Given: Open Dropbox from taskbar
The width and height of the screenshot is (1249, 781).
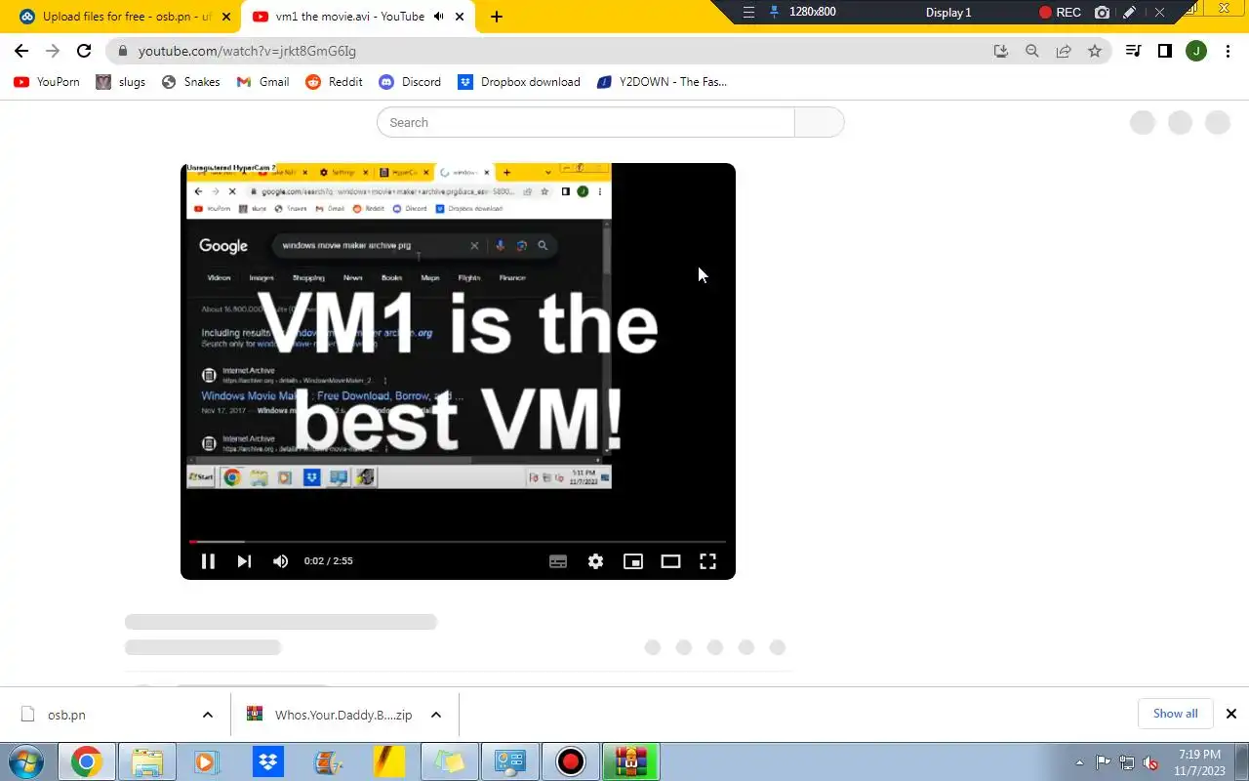Looking at the screenshot, I should (267, 761).
